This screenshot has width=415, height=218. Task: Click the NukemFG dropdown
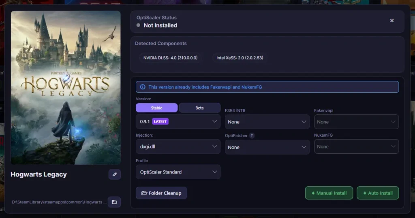(357, 146)
